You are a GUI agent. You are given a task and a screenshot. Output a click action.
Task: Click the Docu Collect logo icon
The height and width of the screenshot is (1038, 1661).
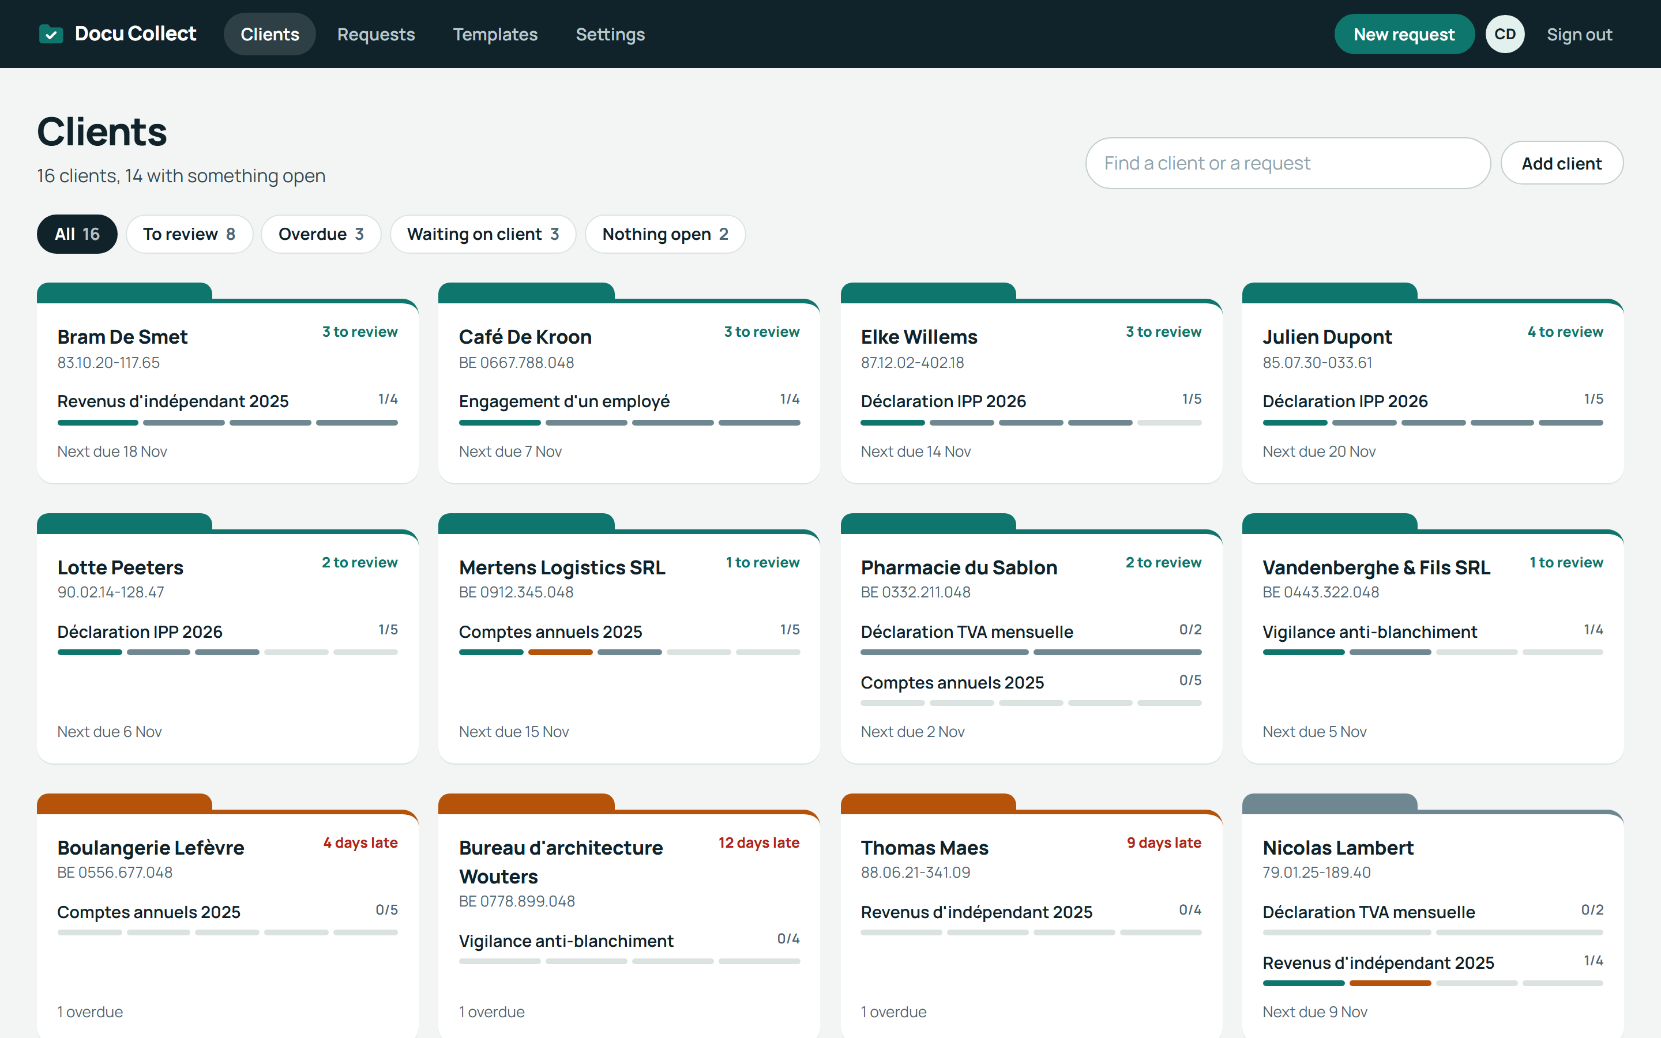coord(51,33)
